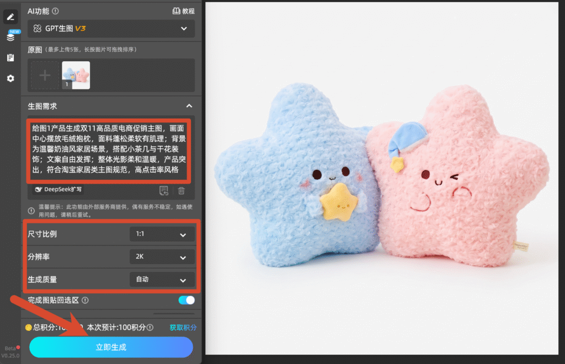This screenshot has width=565, height=364.
Task: Open the settings gear in sidebar
Action: [x=10, y=78]
